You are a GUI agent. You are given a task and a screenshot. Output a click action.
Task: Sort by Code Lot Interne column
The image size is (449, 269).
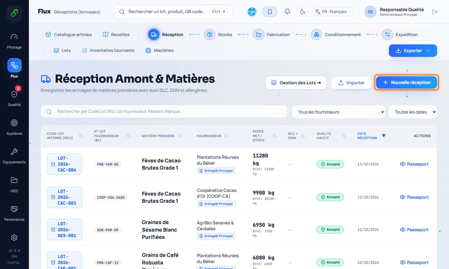64,136
